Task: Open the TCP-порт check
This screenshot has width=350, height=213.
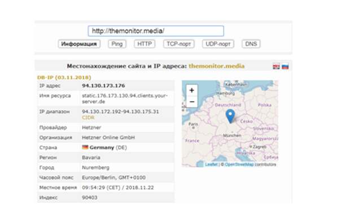Action: (x=179, y=44)
